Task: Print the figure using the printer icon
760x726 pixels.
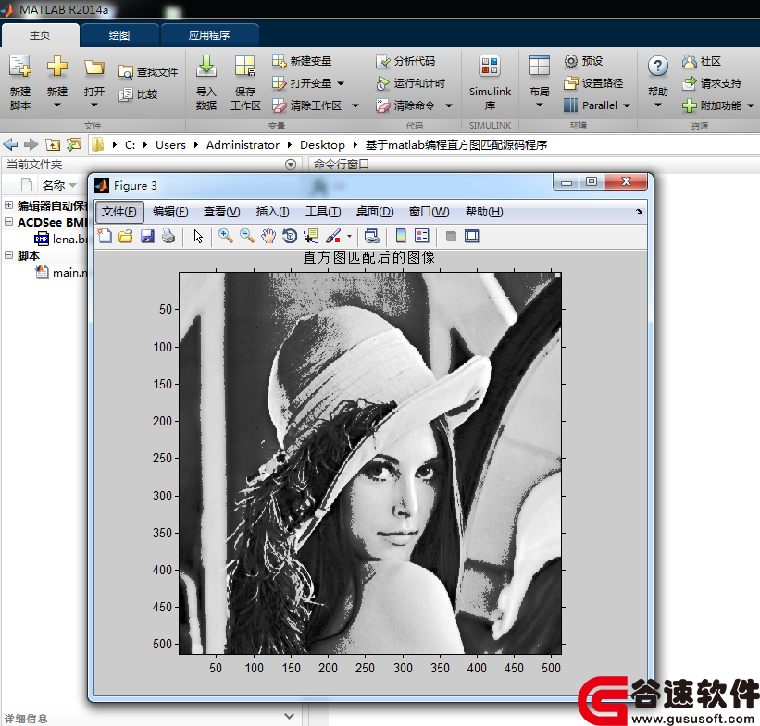Action: (x=168, y=237)
